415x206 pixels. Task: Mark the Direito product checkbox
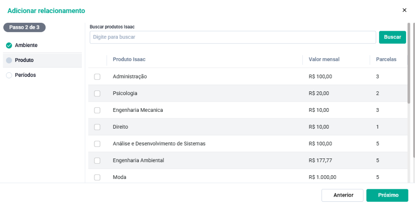tap(97, 127)
